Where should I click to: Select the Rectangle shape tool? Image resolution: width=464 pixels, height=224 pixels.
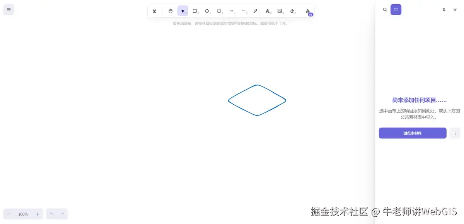[x=195, y=11]
